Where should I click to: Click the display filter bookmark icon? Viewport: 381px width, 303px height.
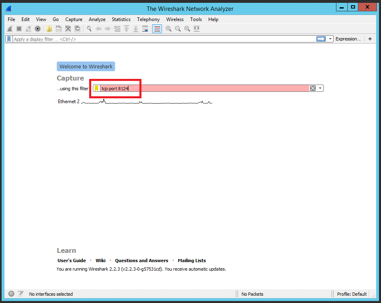9,39
